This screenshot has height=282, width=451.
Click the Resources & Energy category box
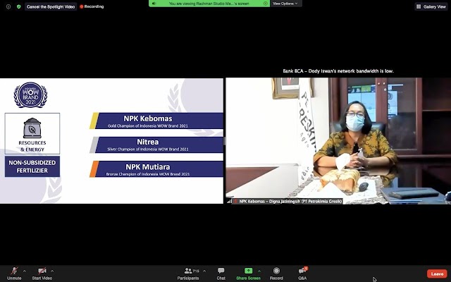tap(32, 133)
